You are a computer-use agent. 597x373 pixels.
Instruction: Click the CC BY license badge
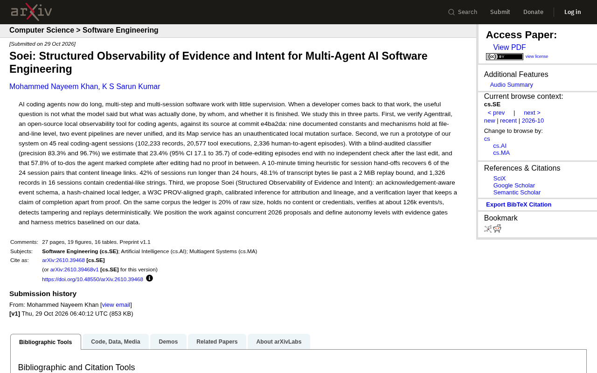point(505,56)
